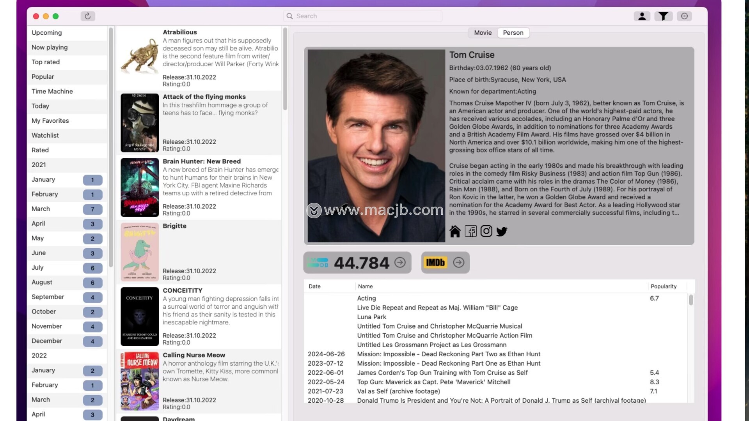Click the CONCEITITY poster thumbnail

tap(140, 317)
